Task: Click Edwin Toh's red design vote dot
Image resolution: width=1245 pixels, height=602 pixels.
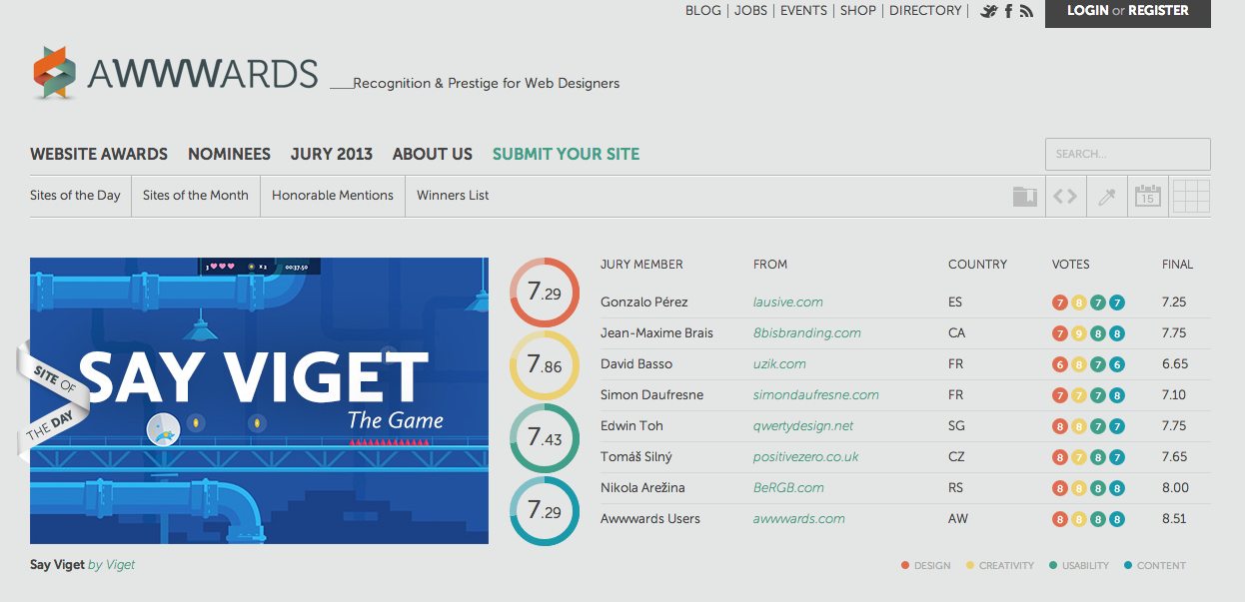Action: tap(1060, 426)
